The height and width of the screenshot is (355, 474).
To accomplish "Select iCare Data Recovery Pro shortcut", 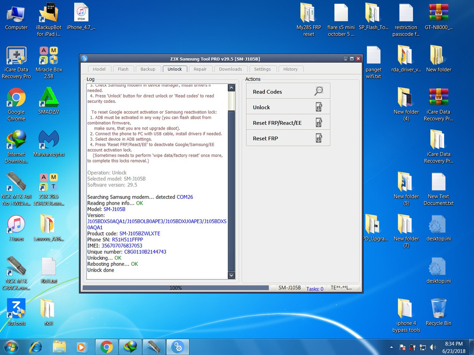I will click(x=16, y=63).
